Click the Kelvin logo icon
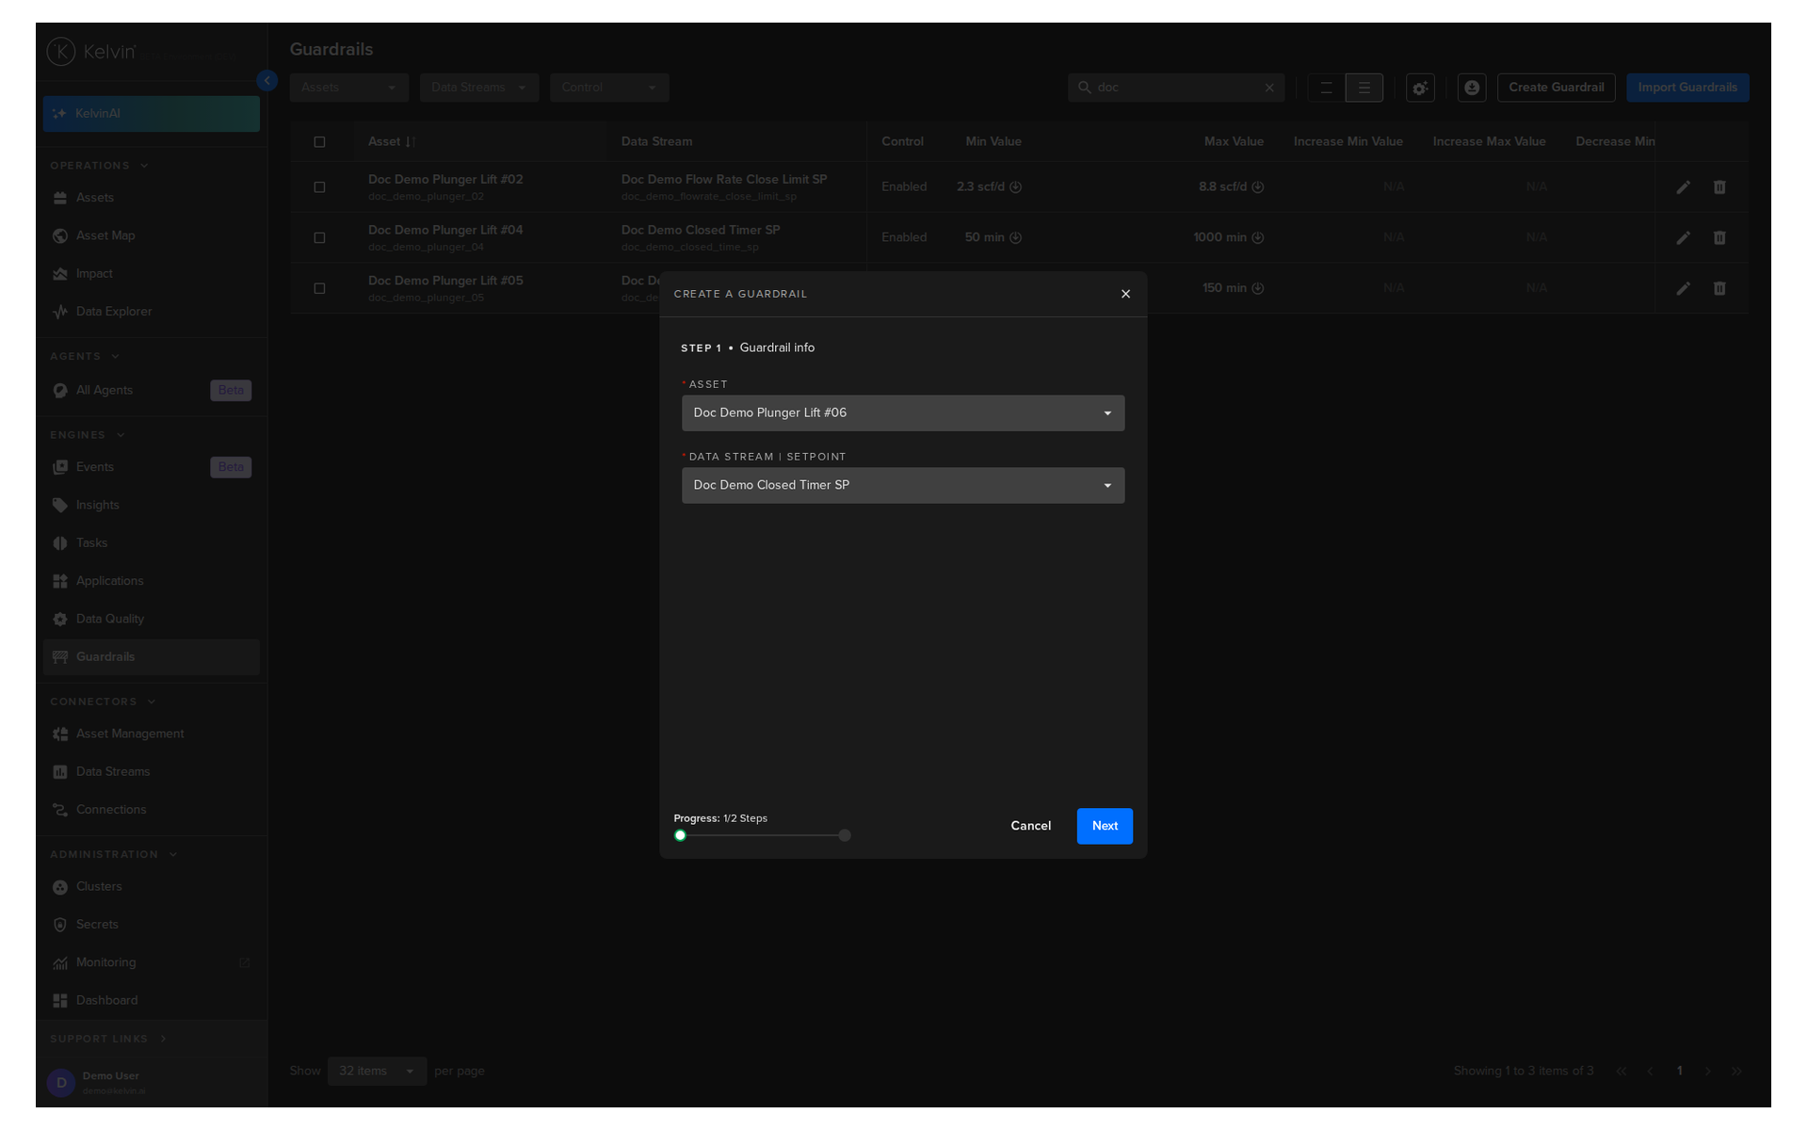The height and width of the screenshot is (1130, 1808). click(x=61, y=52)
